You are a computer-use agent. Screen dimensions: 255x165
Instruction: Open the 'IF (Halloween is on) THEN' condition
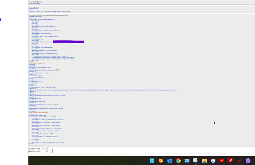(x=35, y=76)
